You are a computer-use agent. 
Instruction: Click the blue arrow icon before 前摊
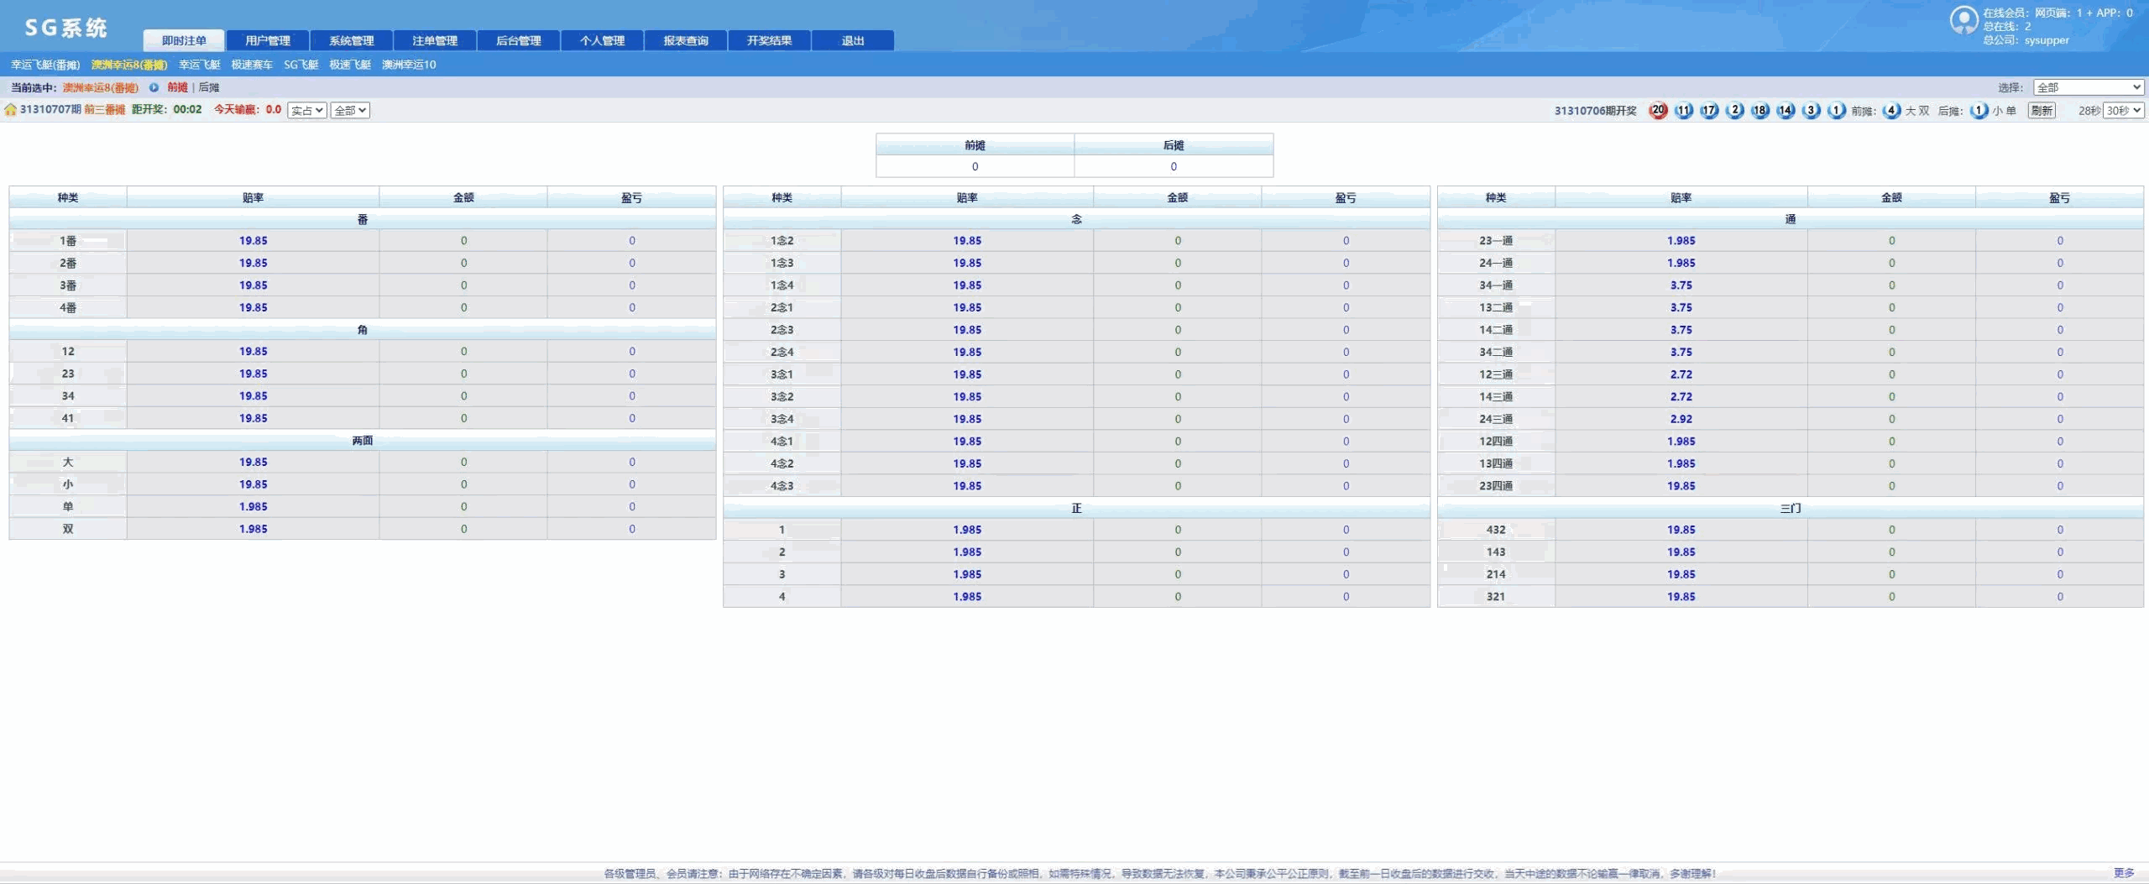pyautogui.click(x=154, y=87)
